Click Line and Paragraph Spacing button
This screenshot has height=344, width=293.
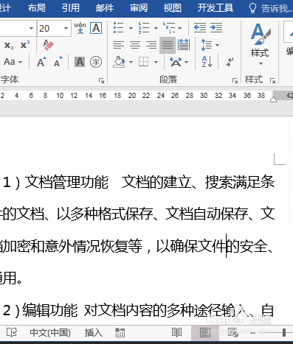coord(206,45)
